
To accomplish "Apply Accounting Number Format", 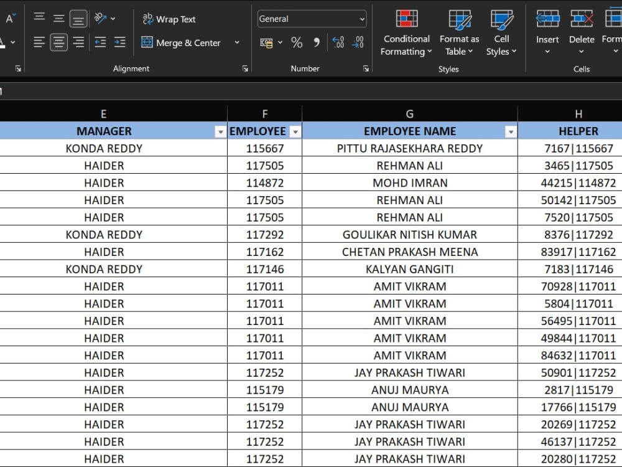I will click(266, 42).
